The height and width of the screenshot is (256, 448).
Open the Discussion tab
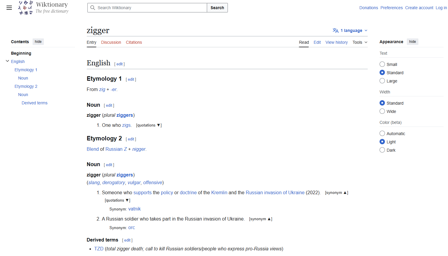click(111, 42)
